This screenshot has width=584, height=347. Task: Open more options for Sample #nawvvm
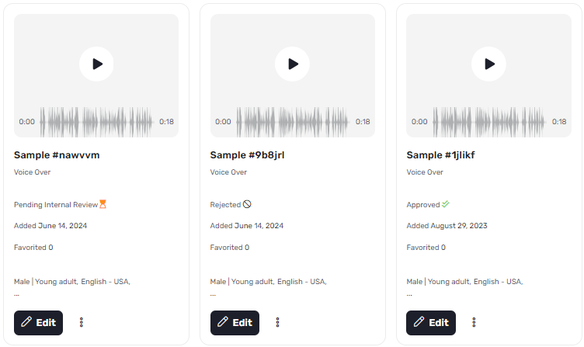point(82,322)
